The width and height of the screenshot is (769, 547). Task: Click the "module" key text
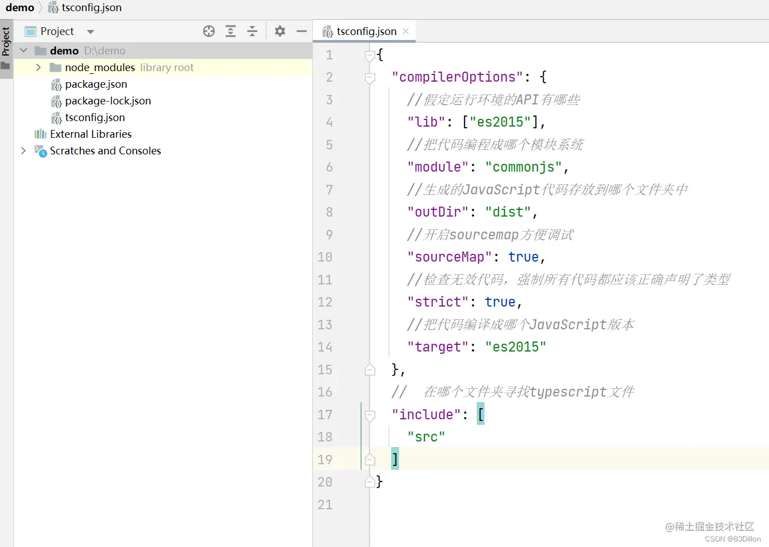pyautogui.click(x=438, y=167)
